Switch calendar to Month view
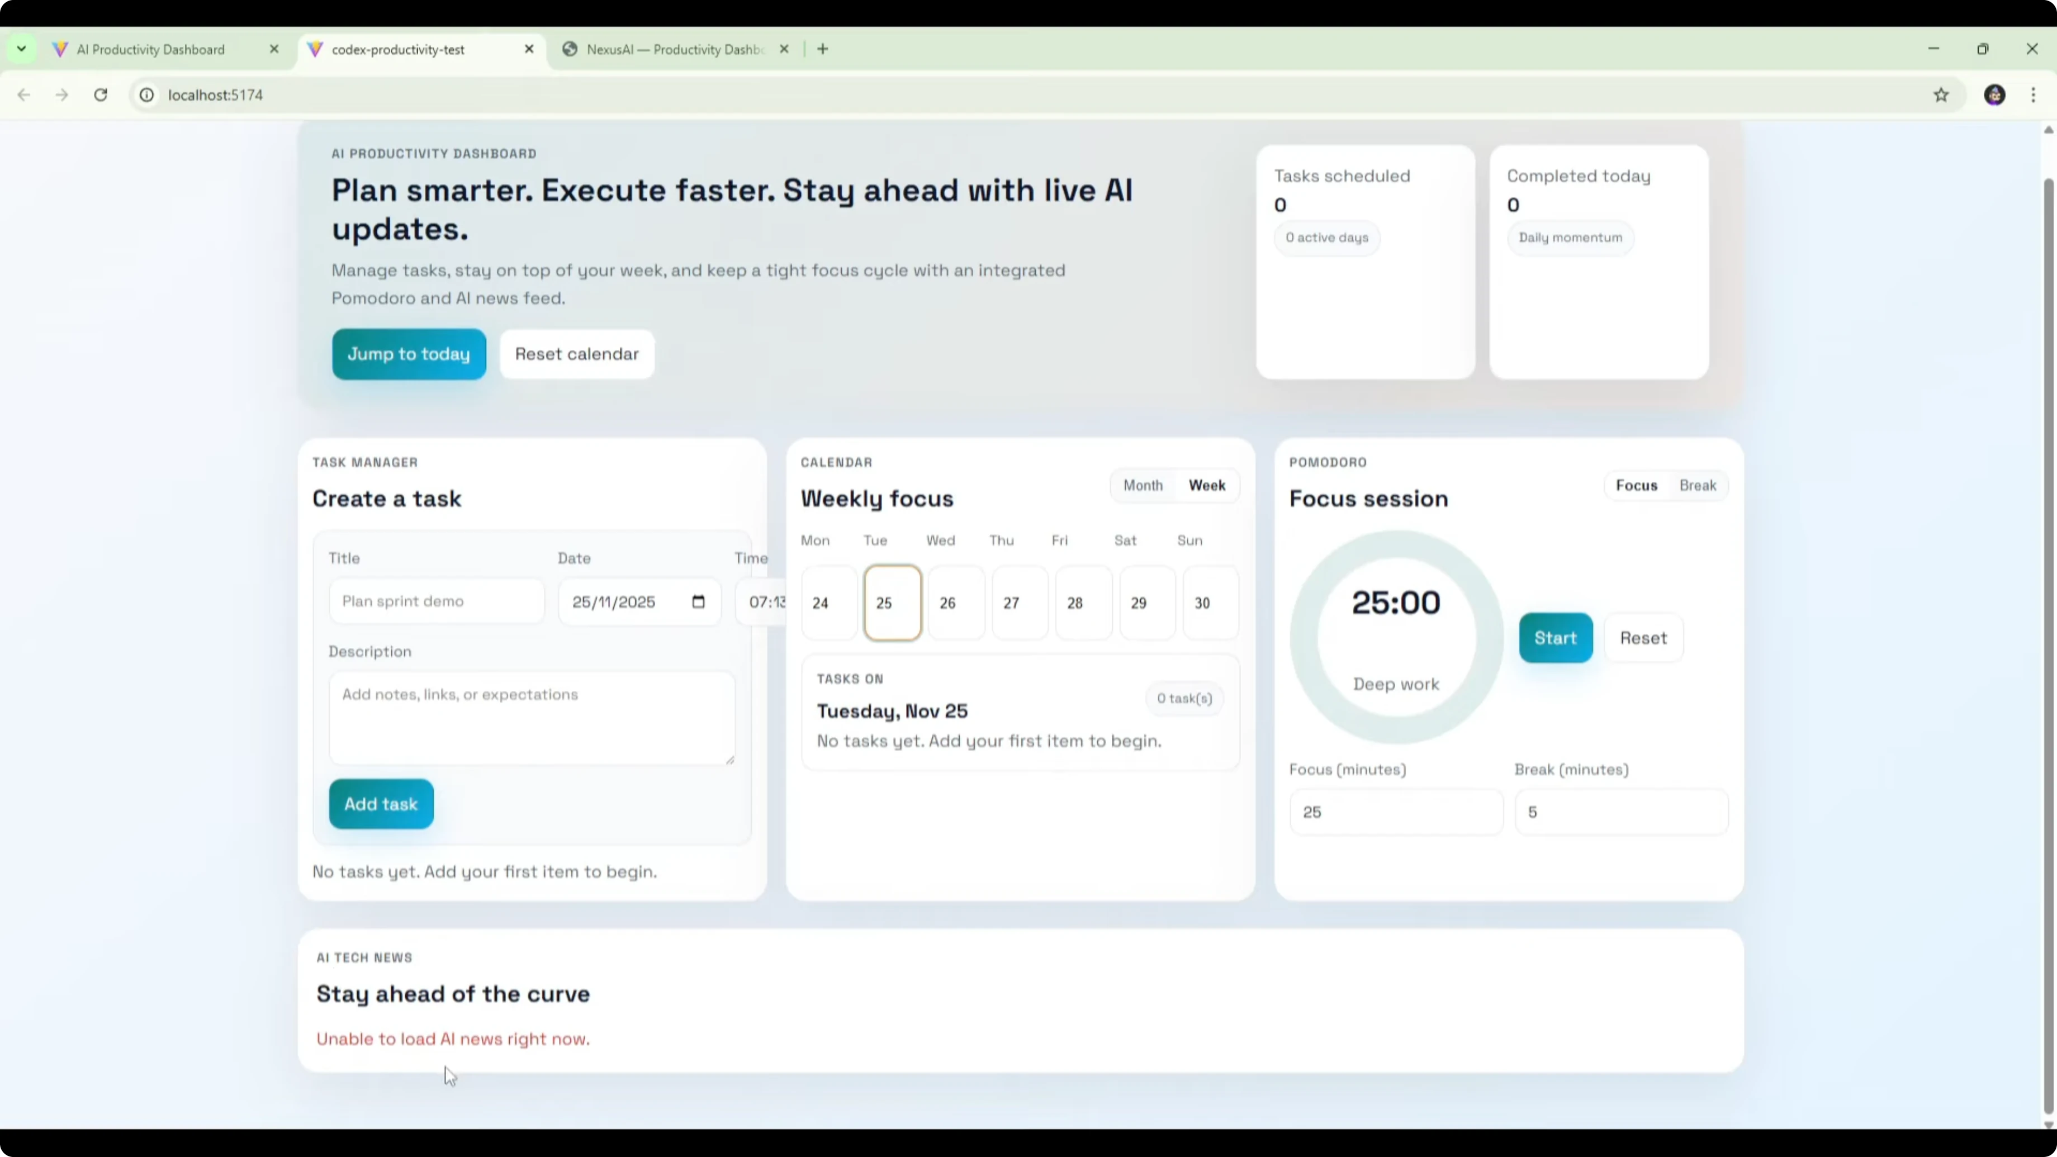The height and width of the screenshot is (1157, 2057). (x=1143, y=486)
